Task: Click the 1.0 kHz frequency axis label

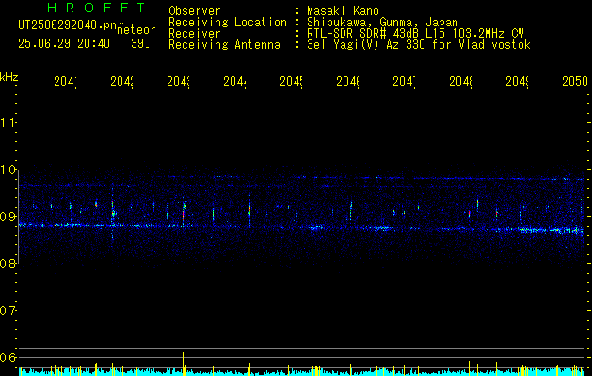Action: (x=8, y=170)
